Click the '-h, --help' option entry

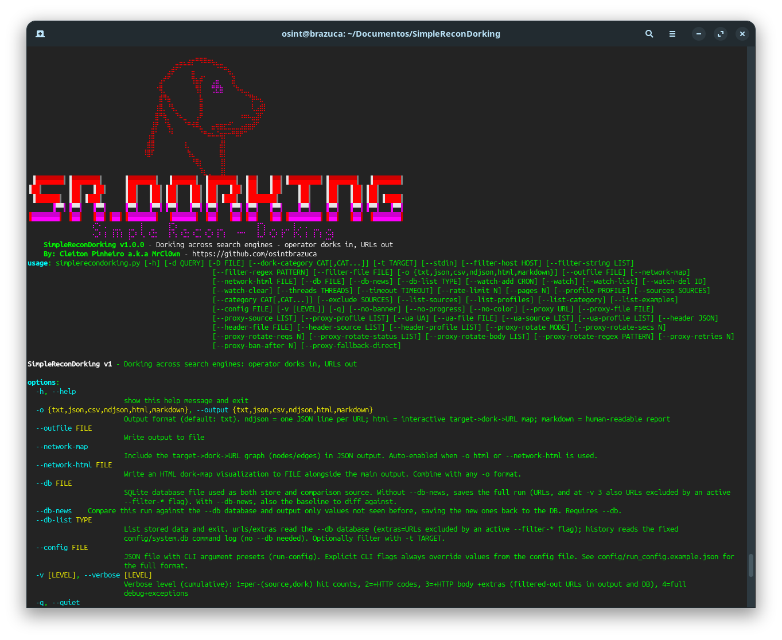(56, 392)
